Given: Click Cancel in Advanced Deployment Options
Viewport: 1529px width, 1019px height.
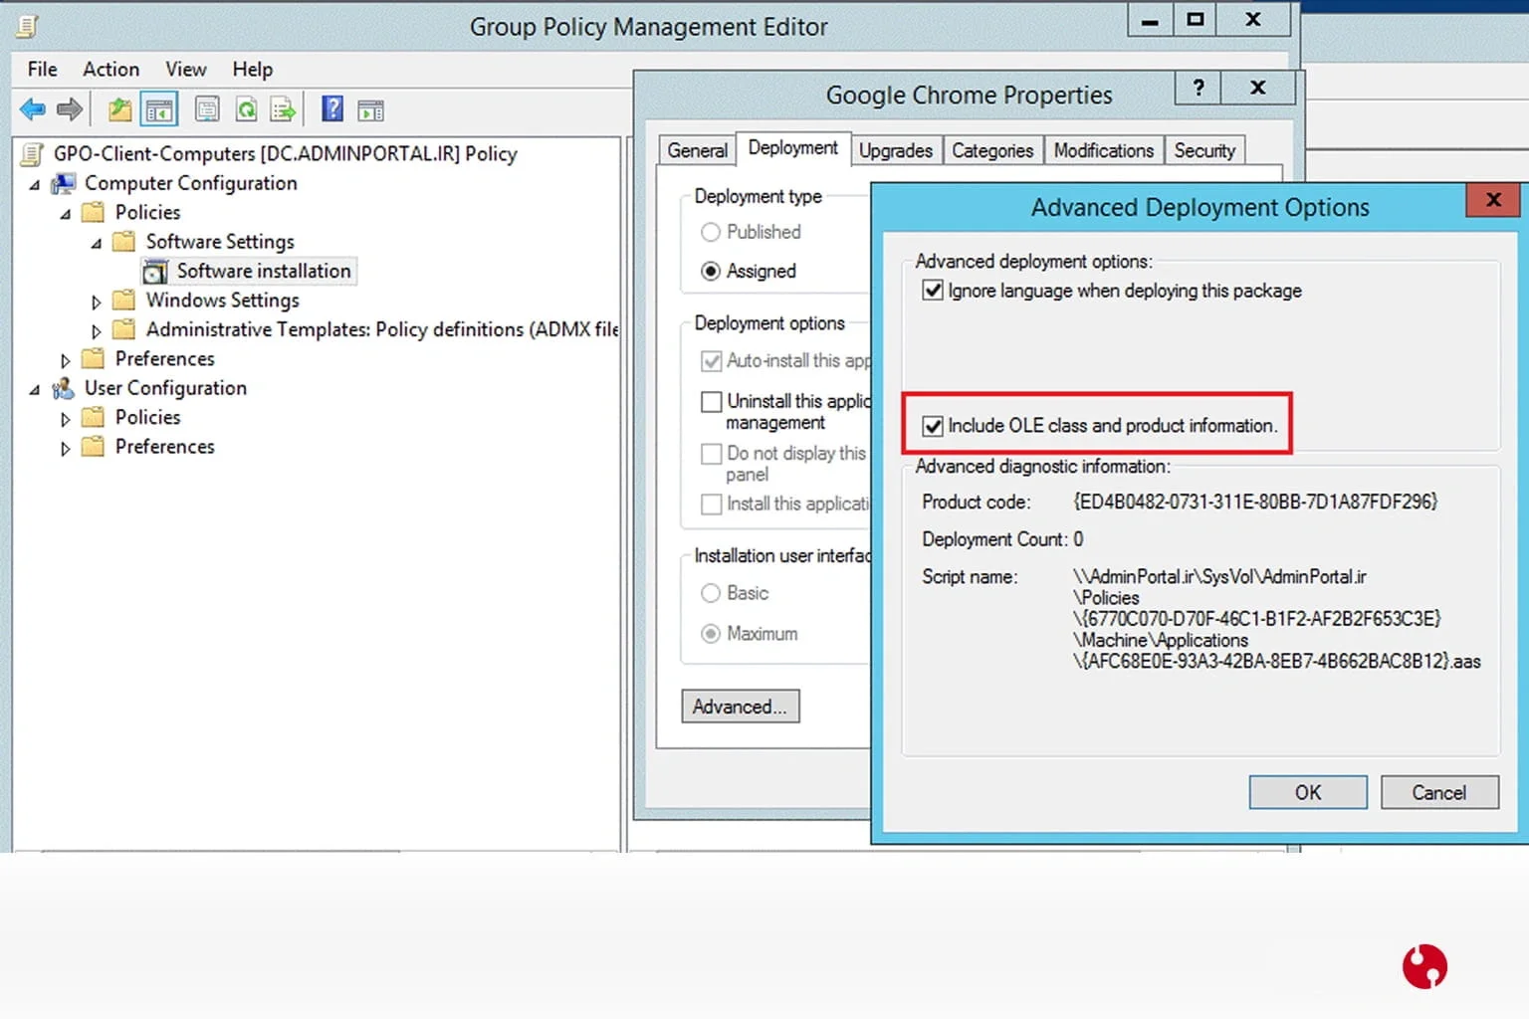Looking at the screenshot, I should click(x=1439, y=793).
